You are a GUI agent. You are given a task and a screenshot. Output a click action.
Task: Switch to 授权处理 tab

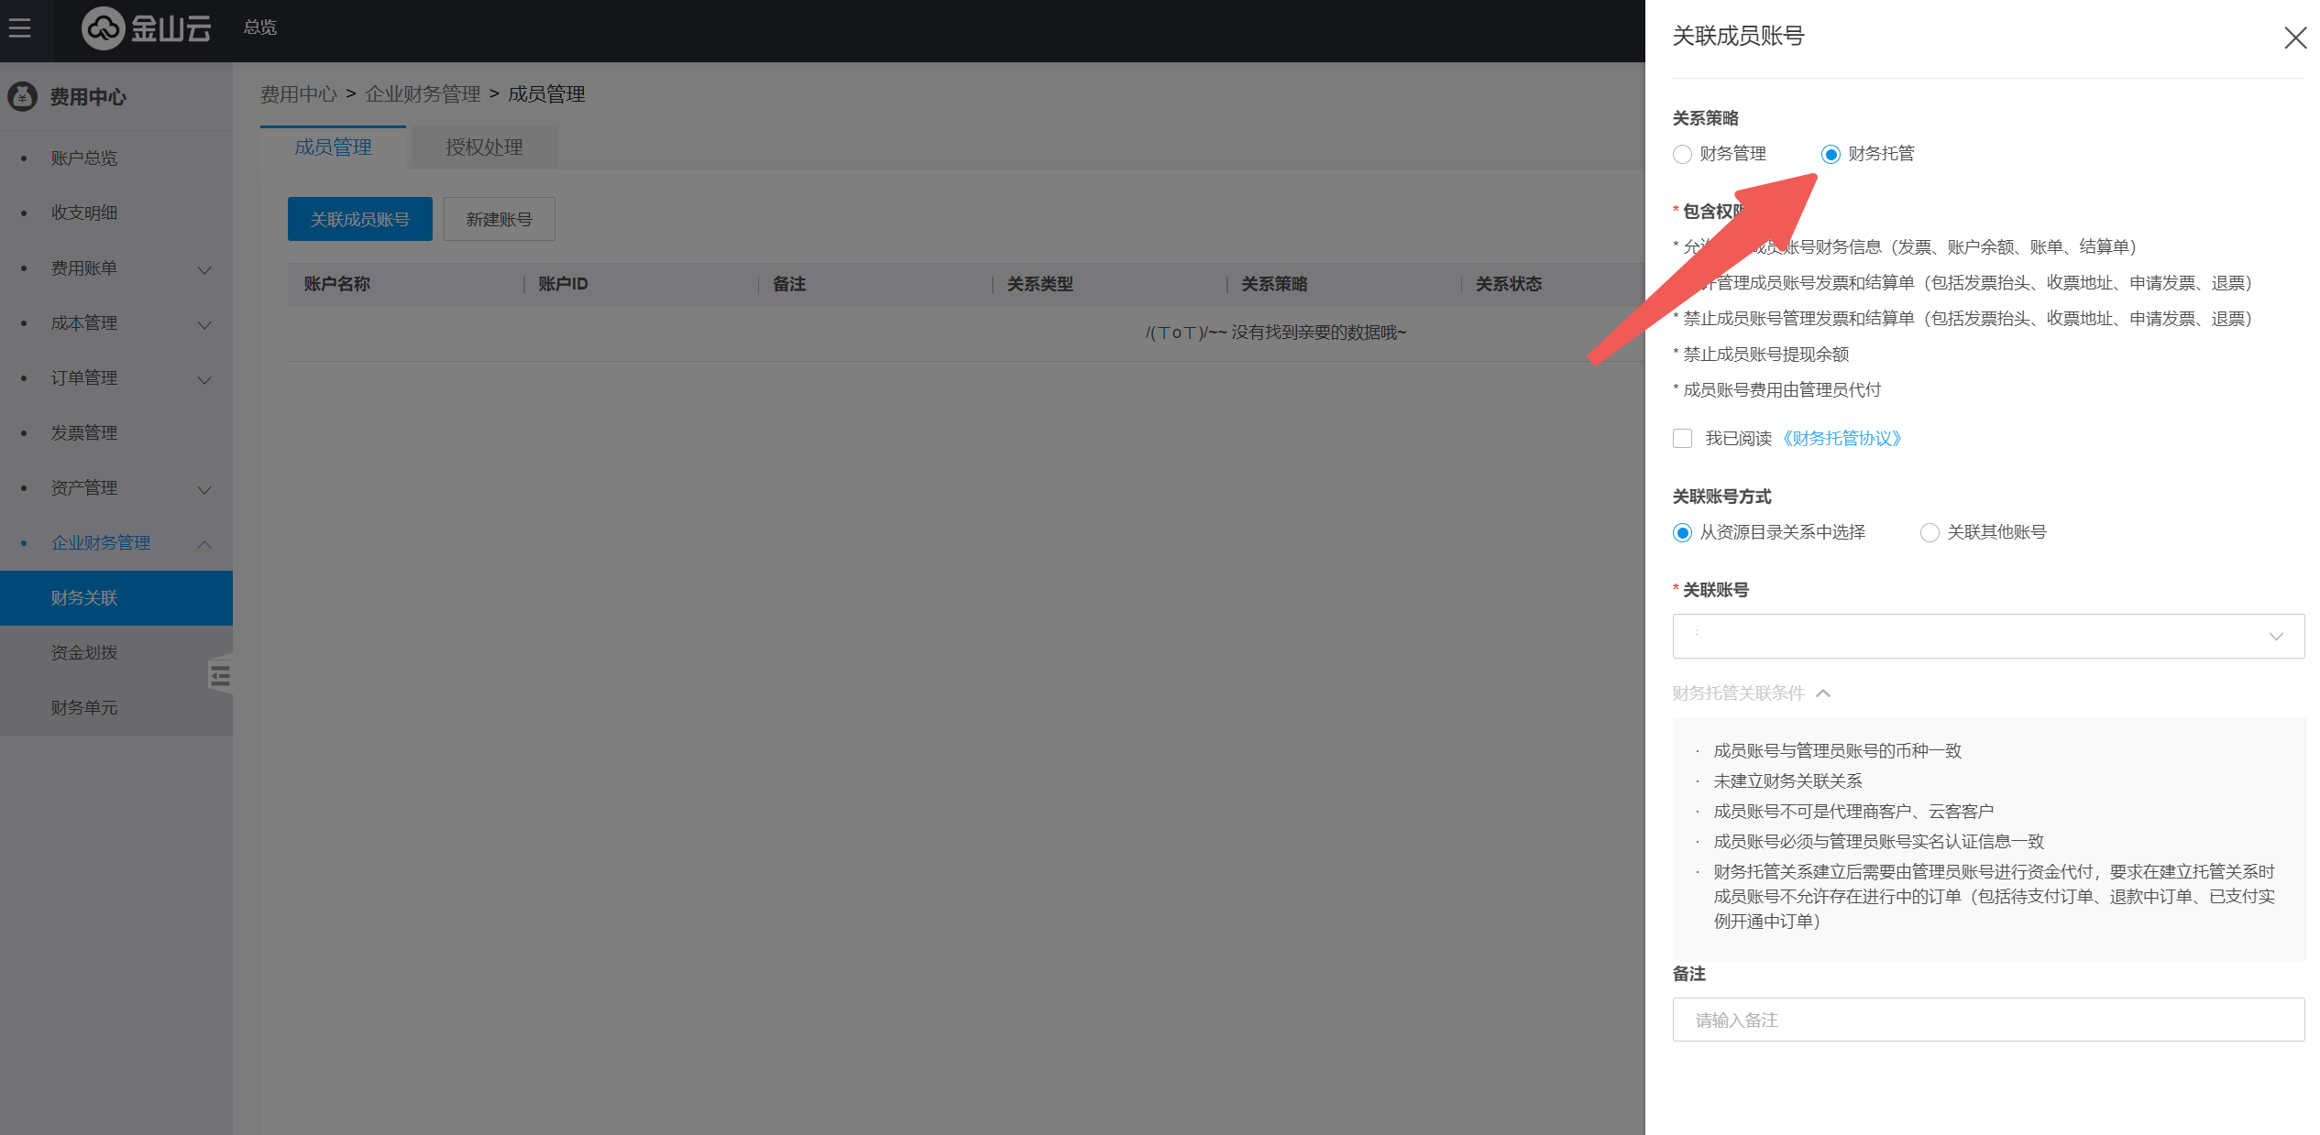(483, 147)
